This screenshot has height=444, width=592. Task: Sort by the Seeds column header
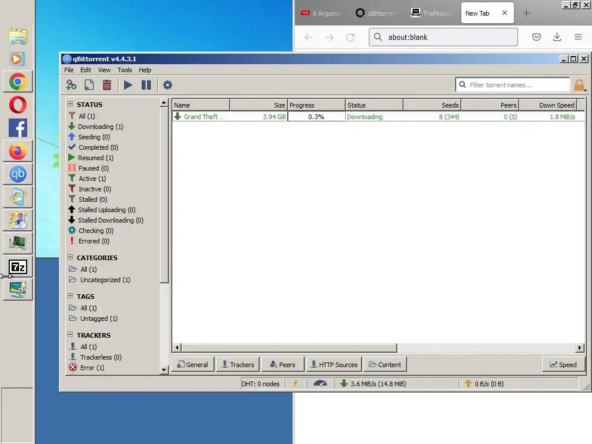432,105
